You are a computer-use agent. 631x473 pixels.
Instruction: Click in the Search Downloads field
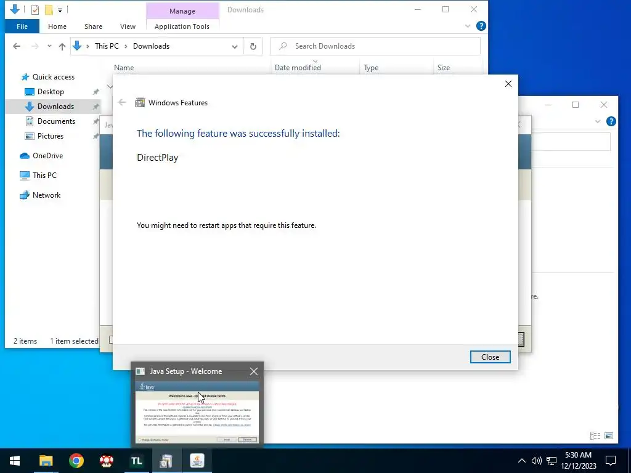pos(375,46)
